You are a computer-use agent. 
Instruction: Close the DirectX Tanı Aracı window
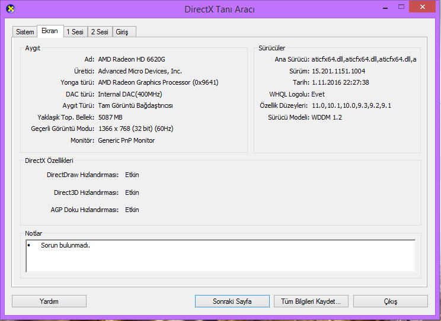[422, 7]
